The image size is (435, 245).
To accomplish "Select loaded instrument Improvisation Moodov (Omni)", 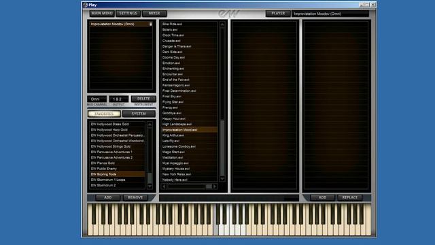I will pos(121,24).
